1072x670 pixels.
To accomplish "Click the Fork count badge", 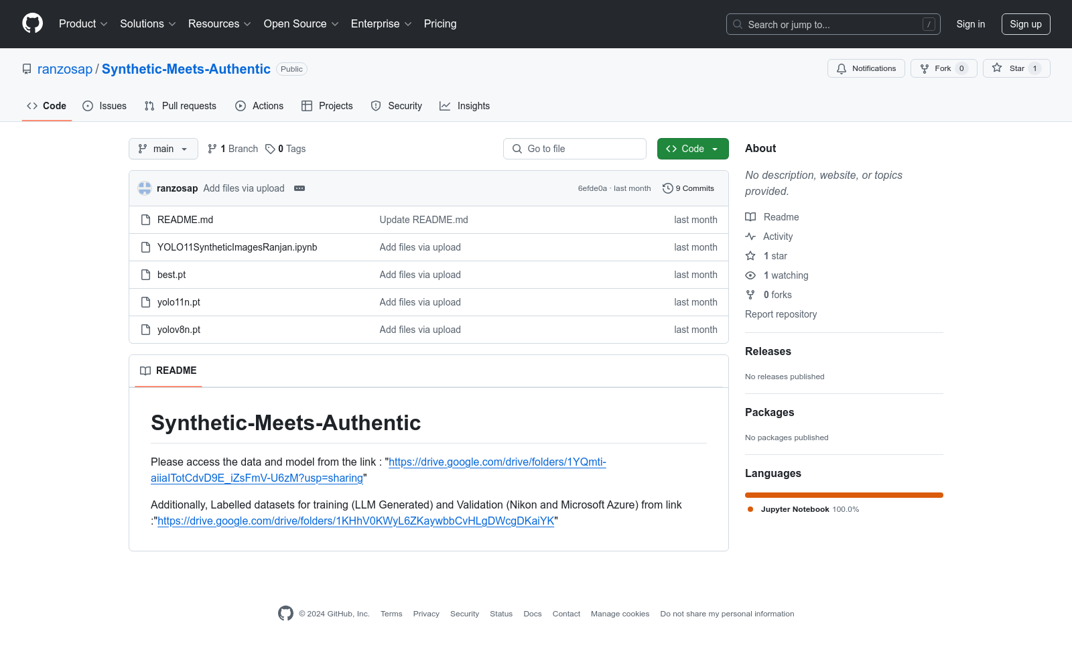I will coord(961,68).
